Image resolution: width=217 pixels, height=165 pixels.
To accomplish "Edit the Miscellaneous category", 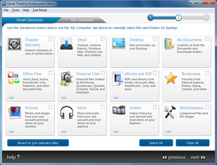I will 168,132.
